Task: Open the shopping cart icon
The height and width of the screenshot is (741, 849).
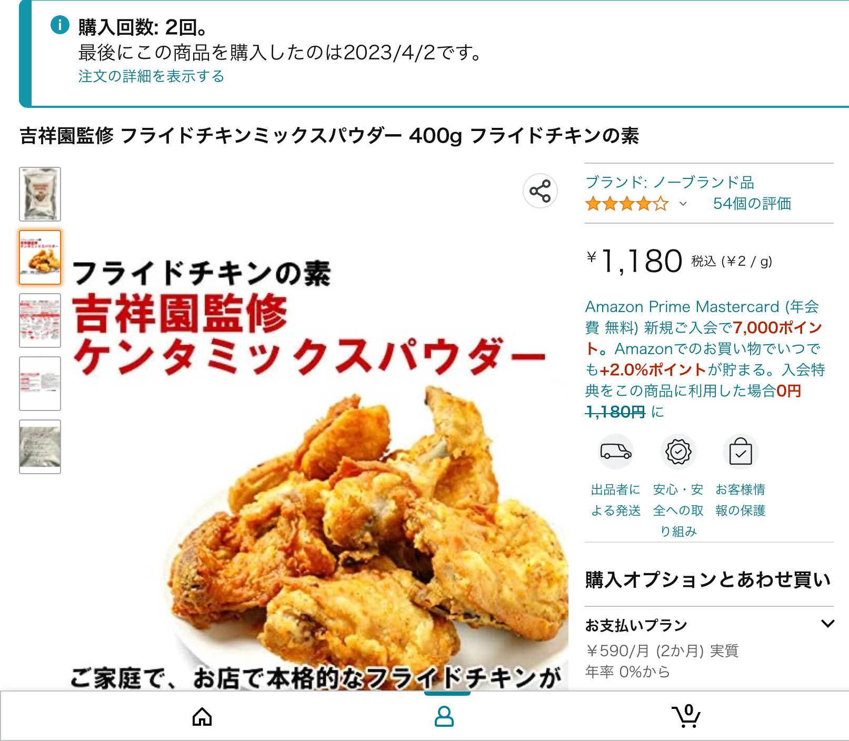Action: coord(686,716)
